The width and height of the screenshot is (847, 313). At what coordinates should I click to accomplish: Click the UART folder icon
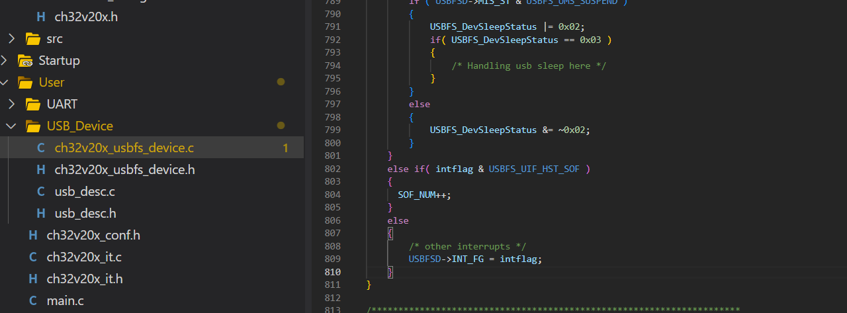(x=33, y=104)
